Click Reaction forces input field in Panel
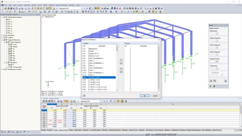 (x=213, y=61)
